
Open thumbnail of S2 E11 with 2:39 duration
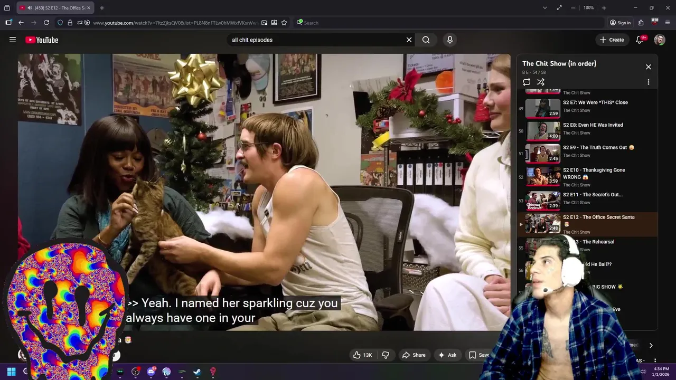coord(542,201)
